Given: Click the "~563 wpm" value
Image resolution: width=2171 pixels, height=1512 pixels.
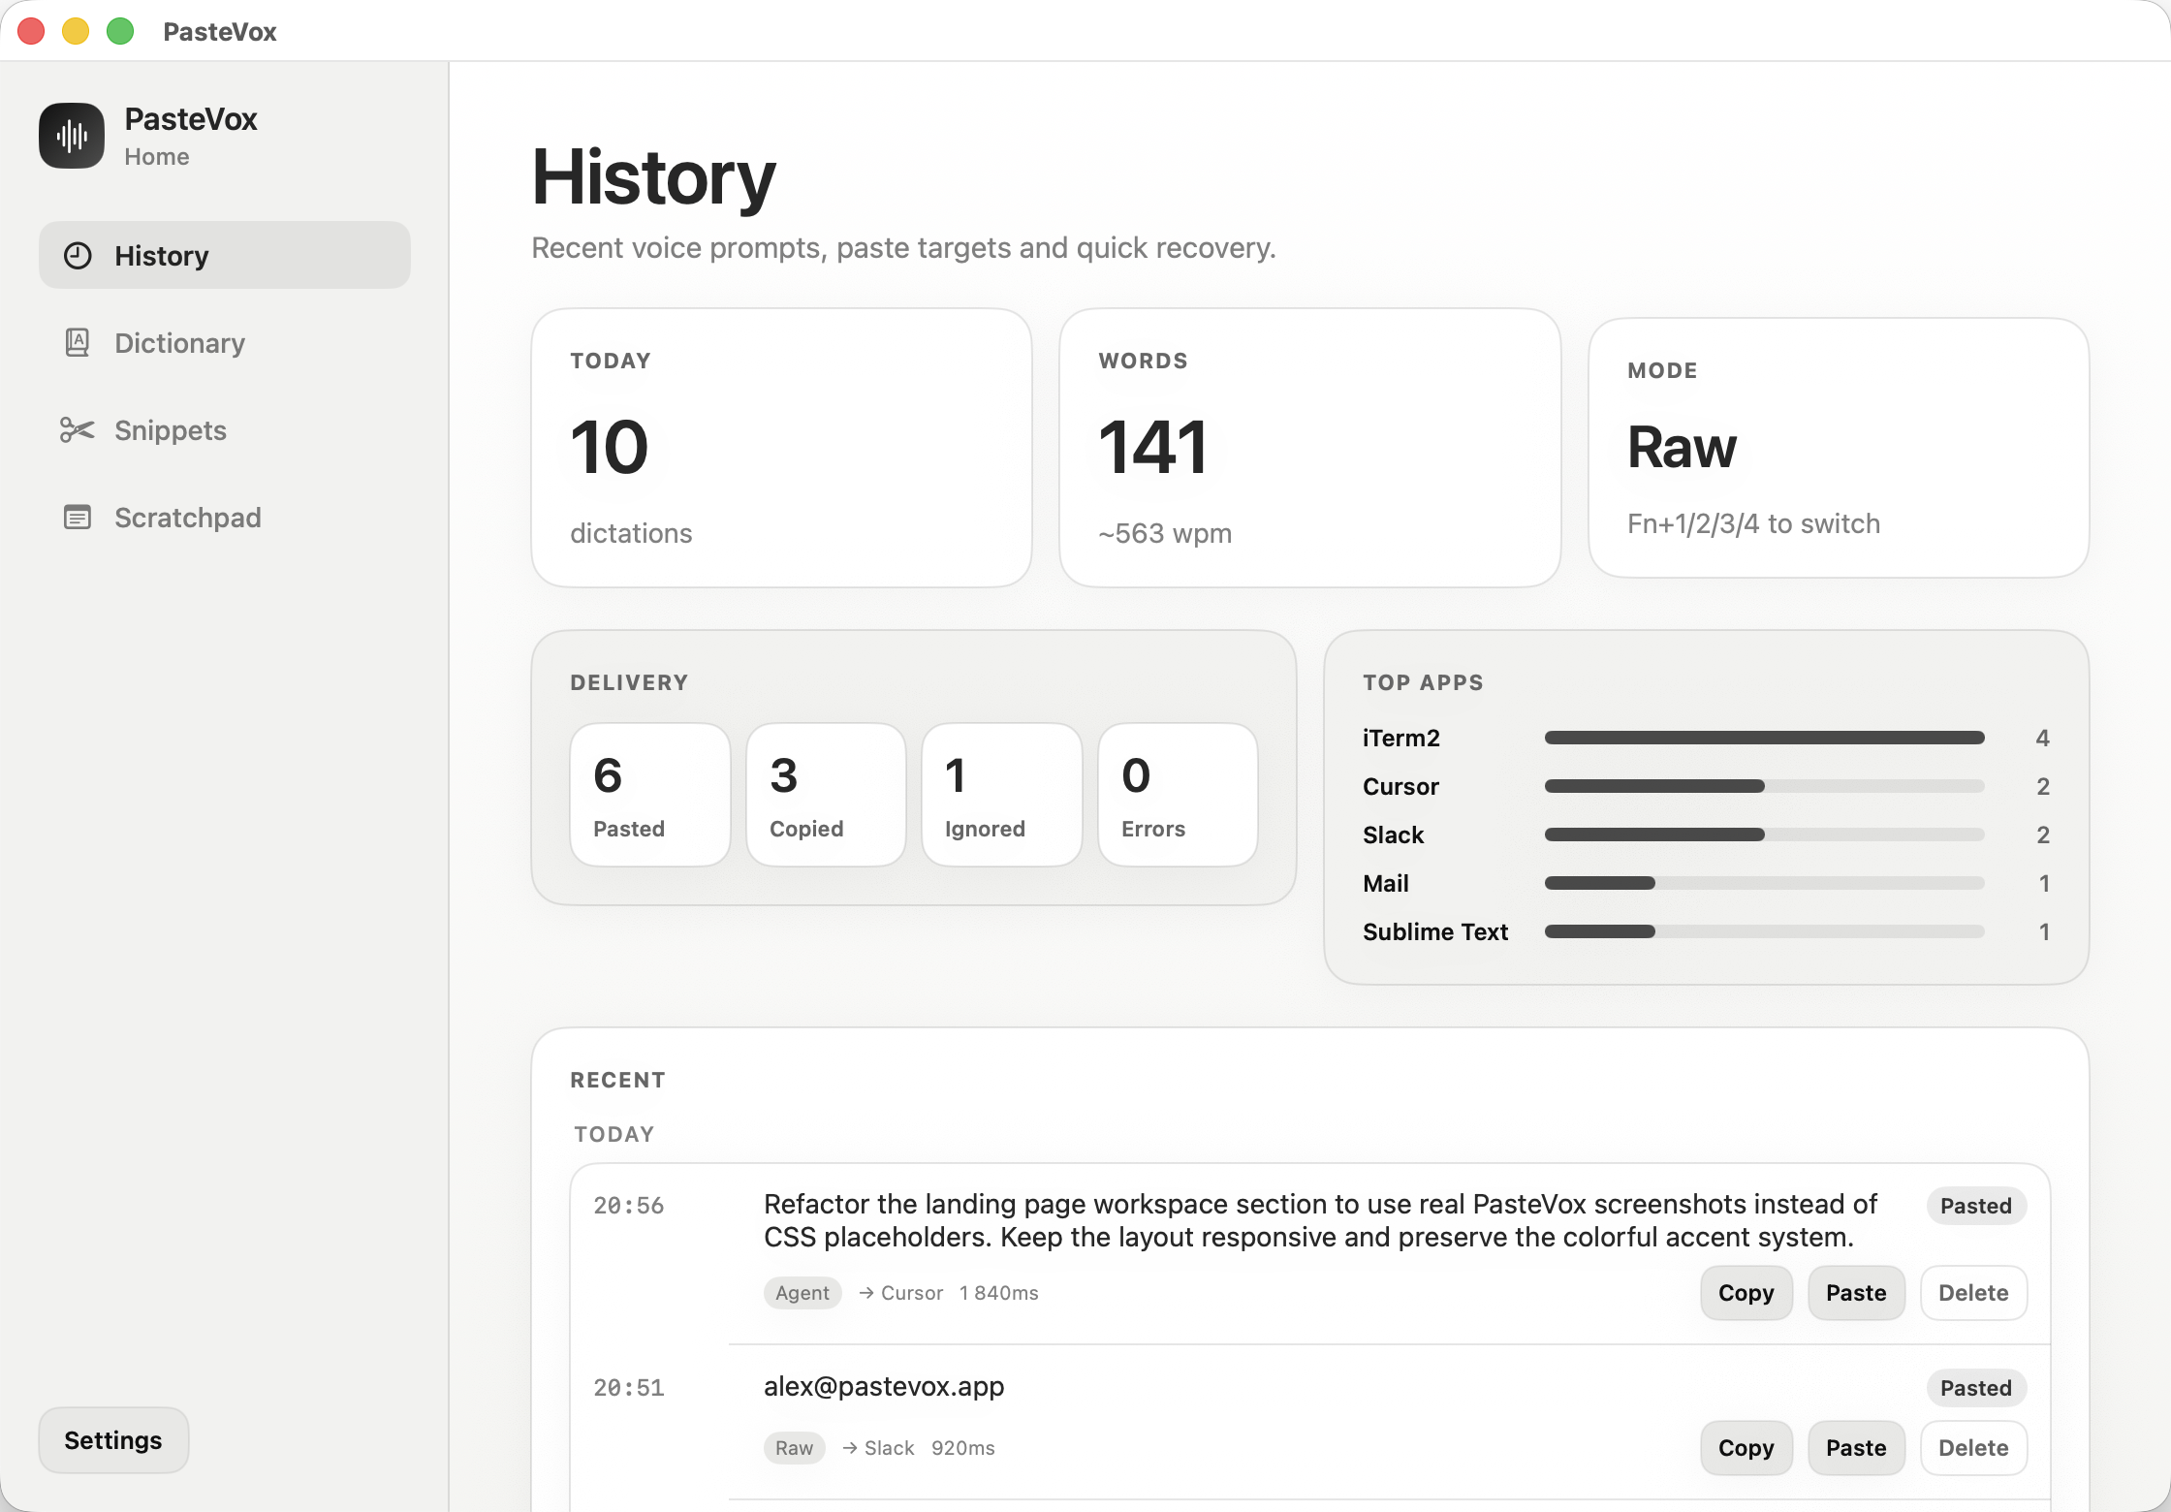Looking at the screenshot, I should [1165, 533].
